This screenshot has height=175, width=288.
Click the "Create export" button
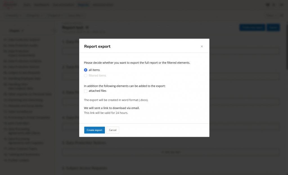tap(94, 130)
